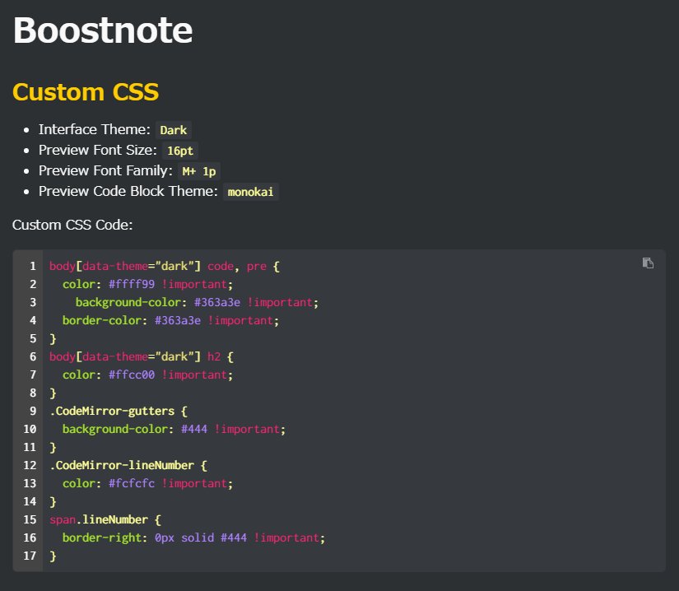
Task: Click the selector line ending with 'h2 {'
Action: tap(142, 356)
